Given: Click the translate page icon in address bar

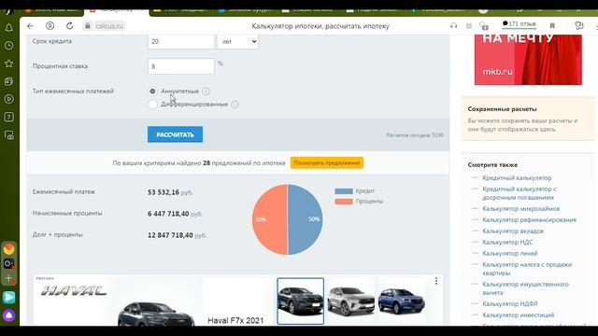Looking at the screenshot, I should 484,26.
